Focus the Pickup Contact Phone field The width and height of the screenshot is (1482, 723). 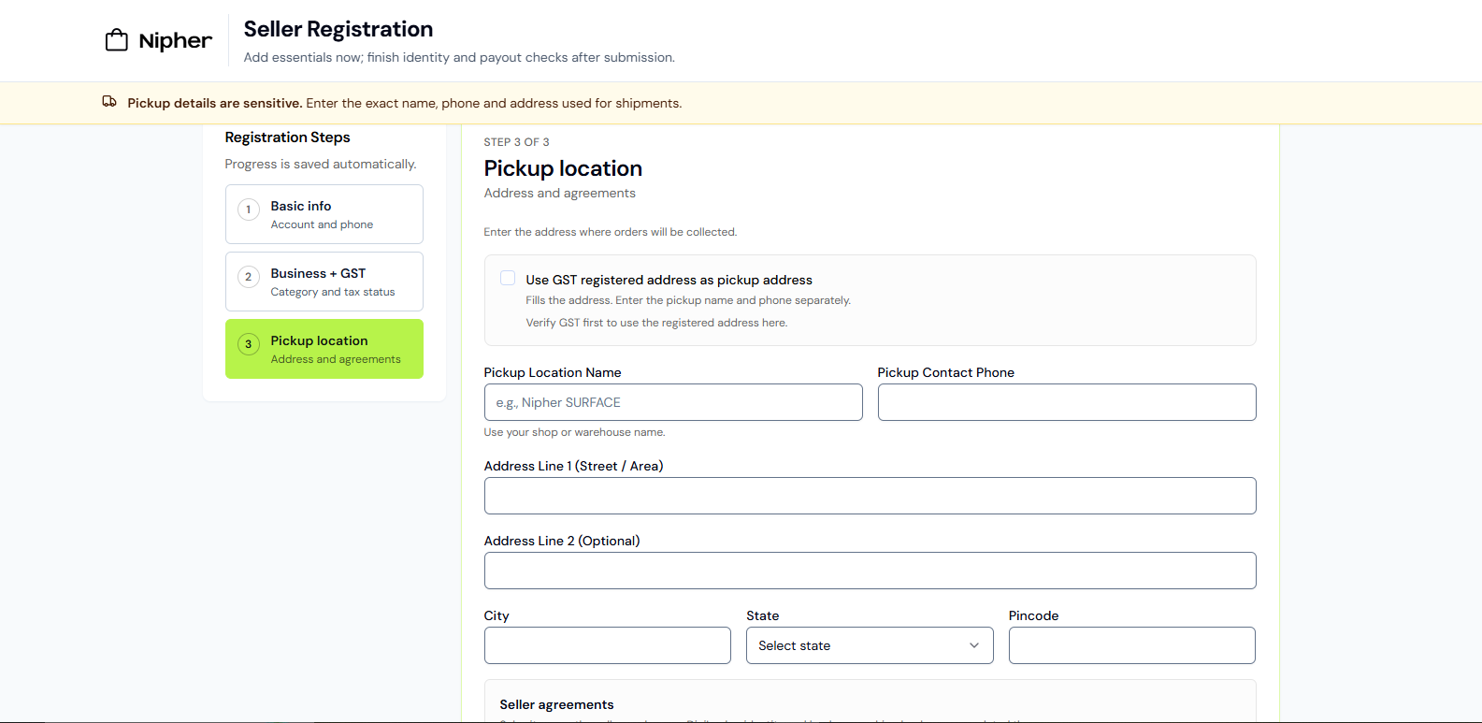click(1067, 402)
